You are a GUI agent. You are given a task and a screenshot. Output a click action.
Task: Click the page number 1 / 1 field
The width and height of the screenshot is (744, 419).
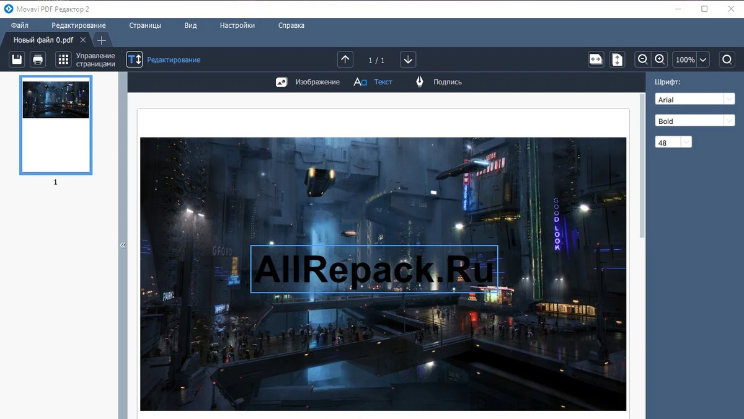point(376,60)
